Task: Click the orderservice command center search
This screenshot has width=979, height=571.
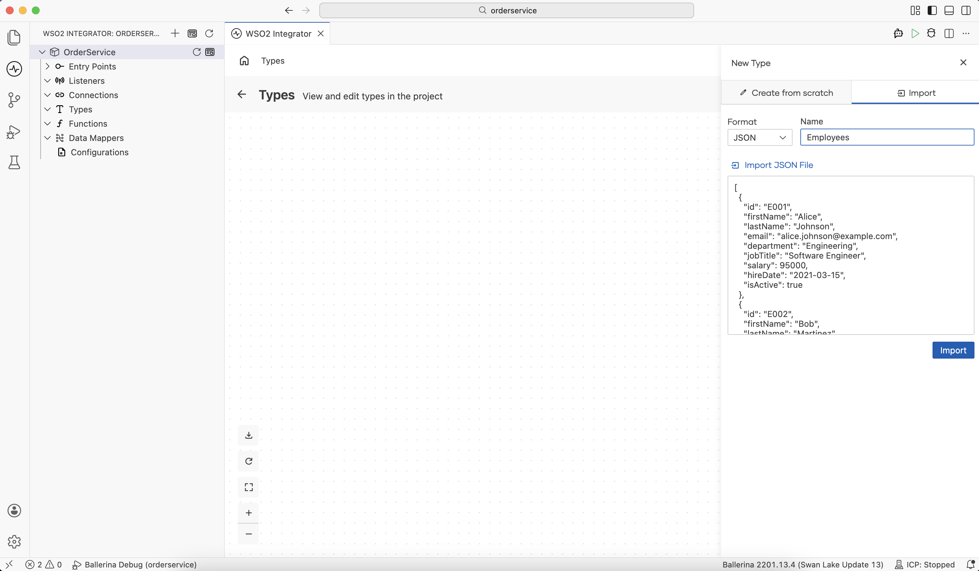Action: click(x=506, y=10)
